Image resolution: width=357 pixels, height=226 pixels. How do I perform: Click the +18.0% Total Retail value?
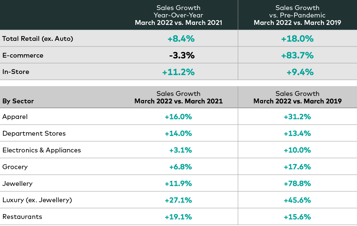(x=297, y=39)
